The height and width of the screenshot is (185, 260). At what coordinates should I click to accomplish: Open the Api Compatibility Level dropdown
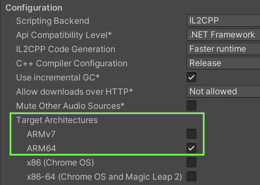(x=223, y=35)
